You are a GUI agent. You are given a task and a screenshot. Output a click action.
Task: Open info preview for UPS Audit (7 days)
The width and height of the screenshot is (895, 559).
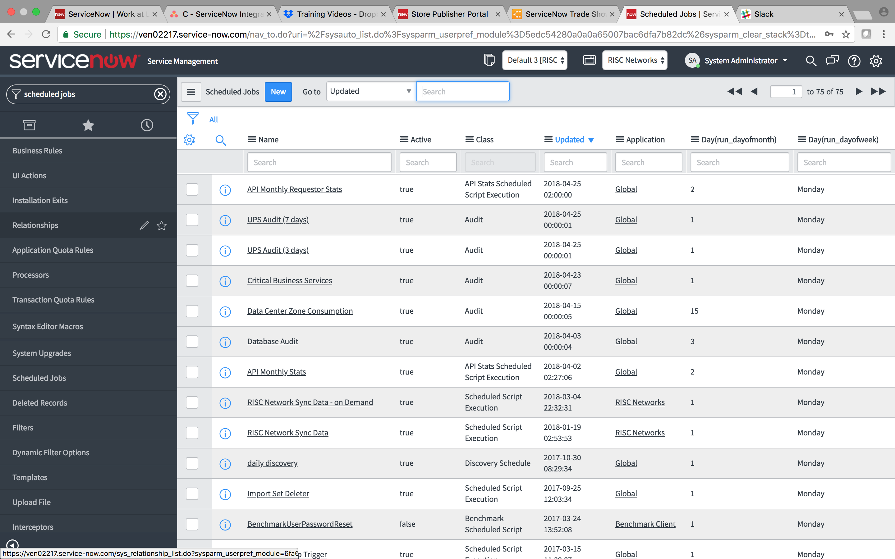click(x=225, y=220)
